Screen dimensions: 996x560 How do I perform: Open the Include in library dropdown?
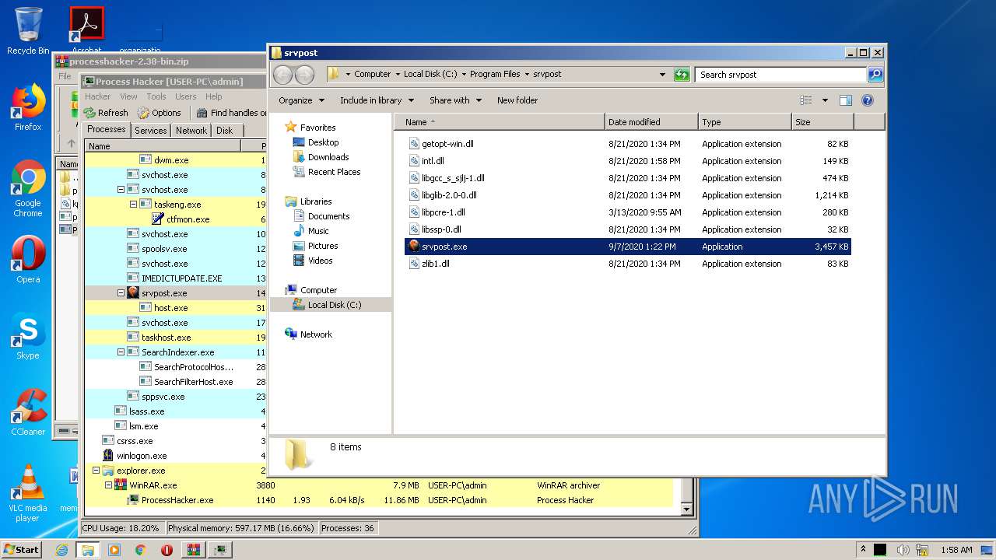[x=377, y=100]
